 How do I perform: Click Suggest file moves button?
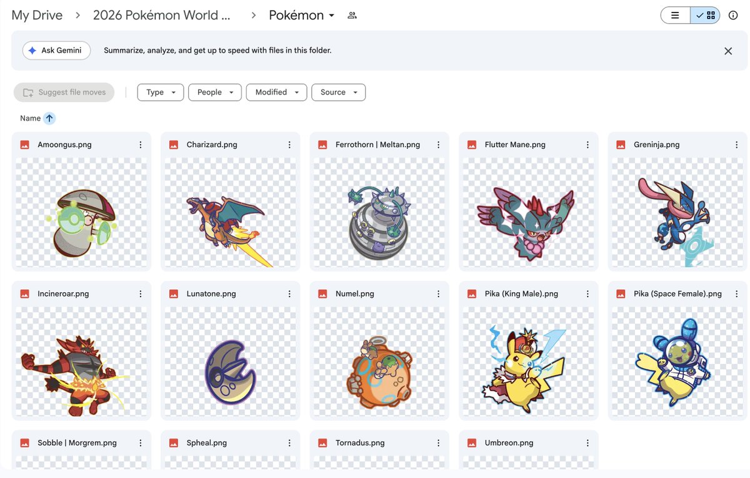point(64,92)
